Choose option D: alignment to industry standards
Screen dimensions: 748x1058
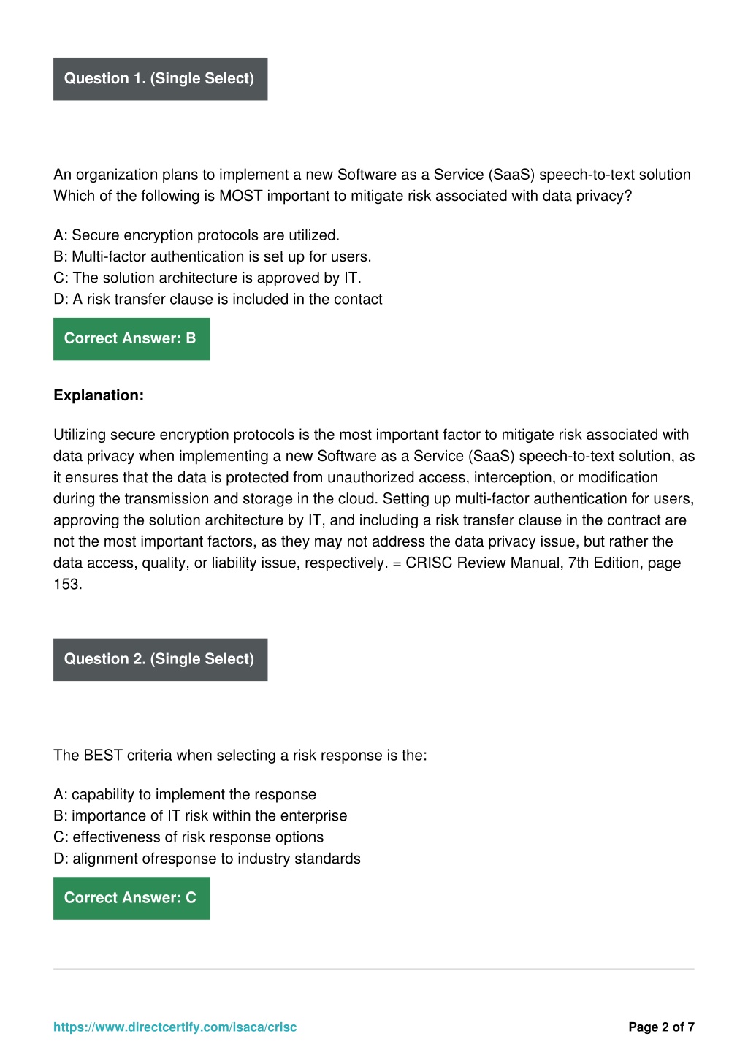click(207, 858)
